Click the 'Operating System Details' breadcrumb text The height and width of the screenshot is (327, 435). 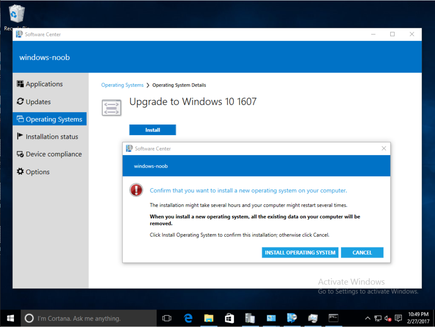pyautogui.click(x=179, y=85)
